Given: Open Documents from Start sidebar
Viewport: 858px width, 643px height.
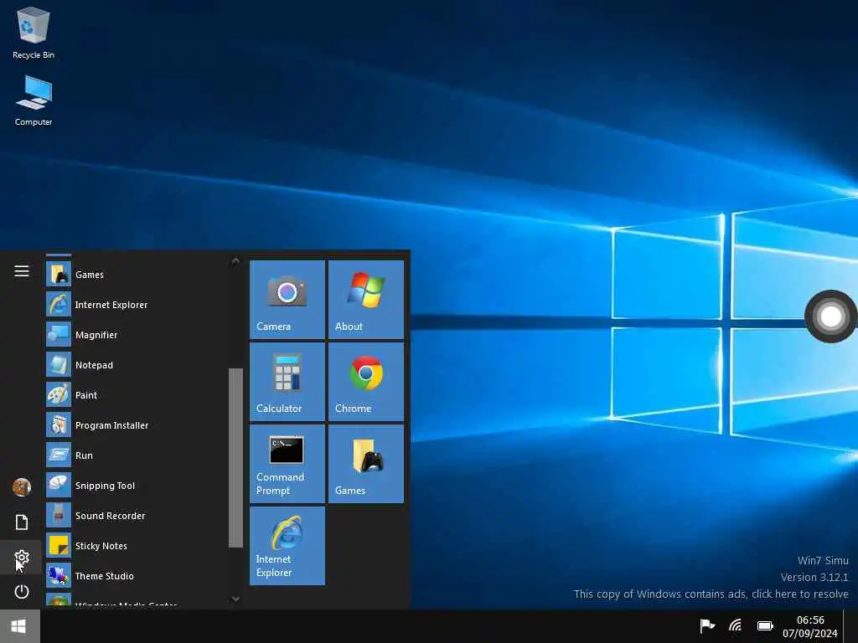Looking at the screenshot, I should [21, 522].
